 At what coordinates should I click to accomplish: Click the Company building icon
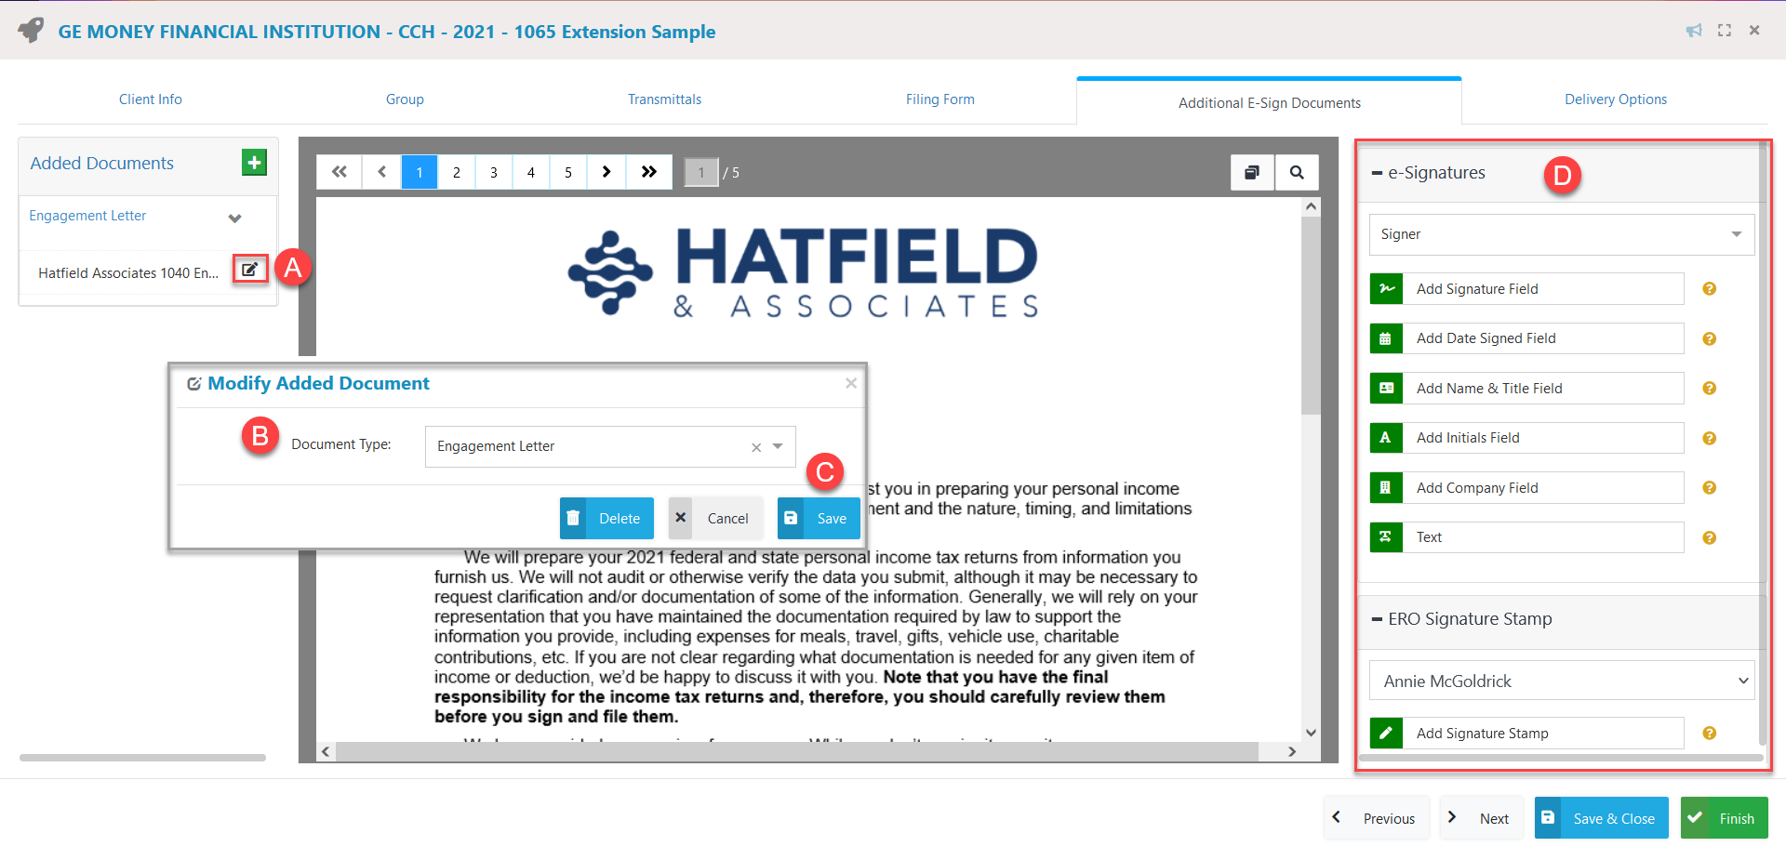[1386, 488]
